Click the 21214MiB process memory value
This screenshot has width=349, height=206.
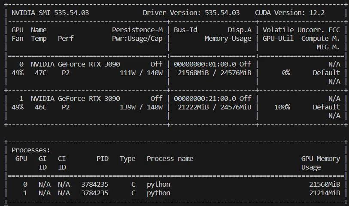[x=325, y=193]
